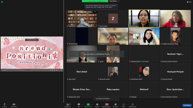This screenshot has height=108, width=193.
Task: Click the green encryption shield icon
Action: tap(2, 2)
